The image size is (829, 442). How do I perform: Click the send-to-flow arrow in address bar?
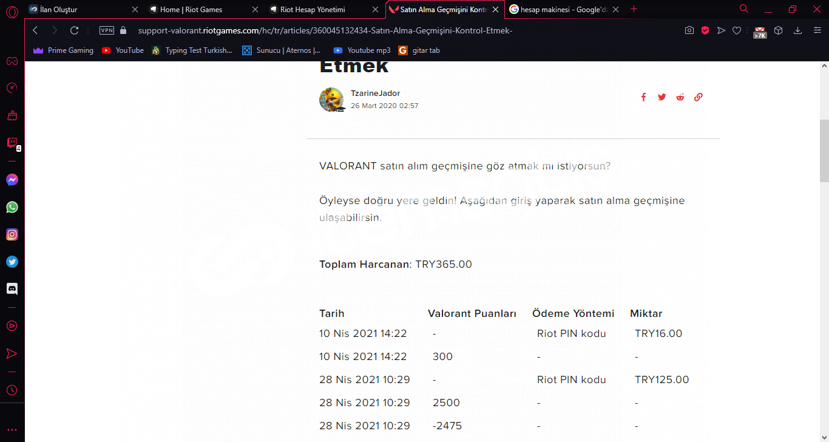point(721,30)
